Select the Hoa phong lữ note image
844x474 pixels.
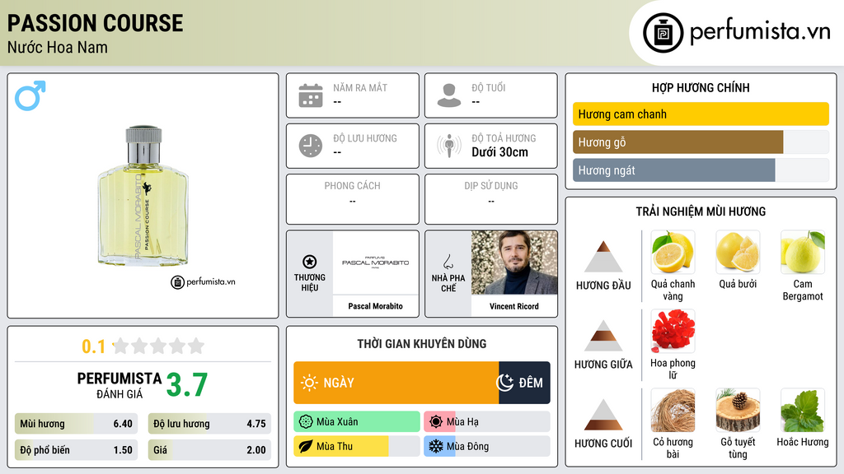(673, 331)
